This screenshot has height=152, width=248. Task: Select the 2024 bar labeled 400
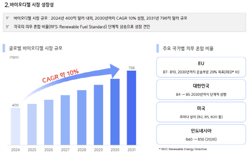(16, 126)
